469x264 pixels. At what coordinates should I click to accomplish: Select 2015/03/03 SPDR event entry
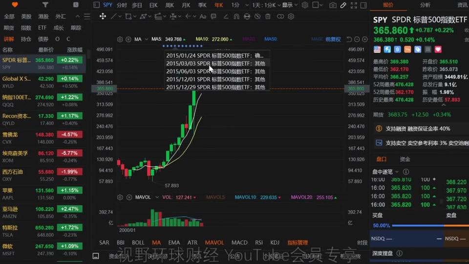(215, 64)
